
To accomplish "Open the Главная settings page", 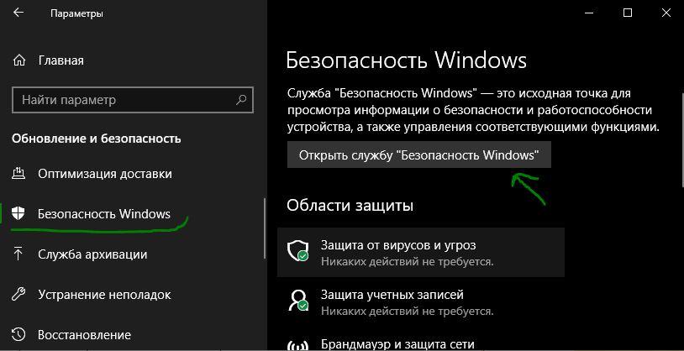I will point(61,60).
